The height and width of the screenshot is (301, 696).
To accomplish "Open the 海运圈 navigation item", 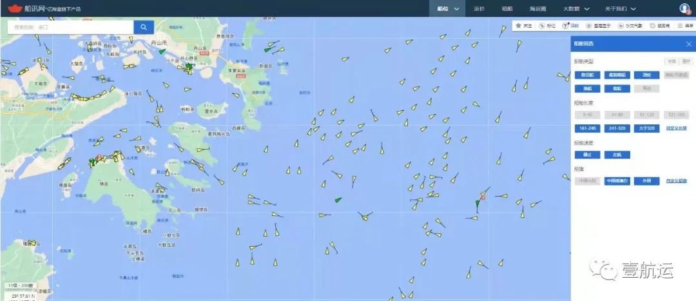I will [537, 8].
